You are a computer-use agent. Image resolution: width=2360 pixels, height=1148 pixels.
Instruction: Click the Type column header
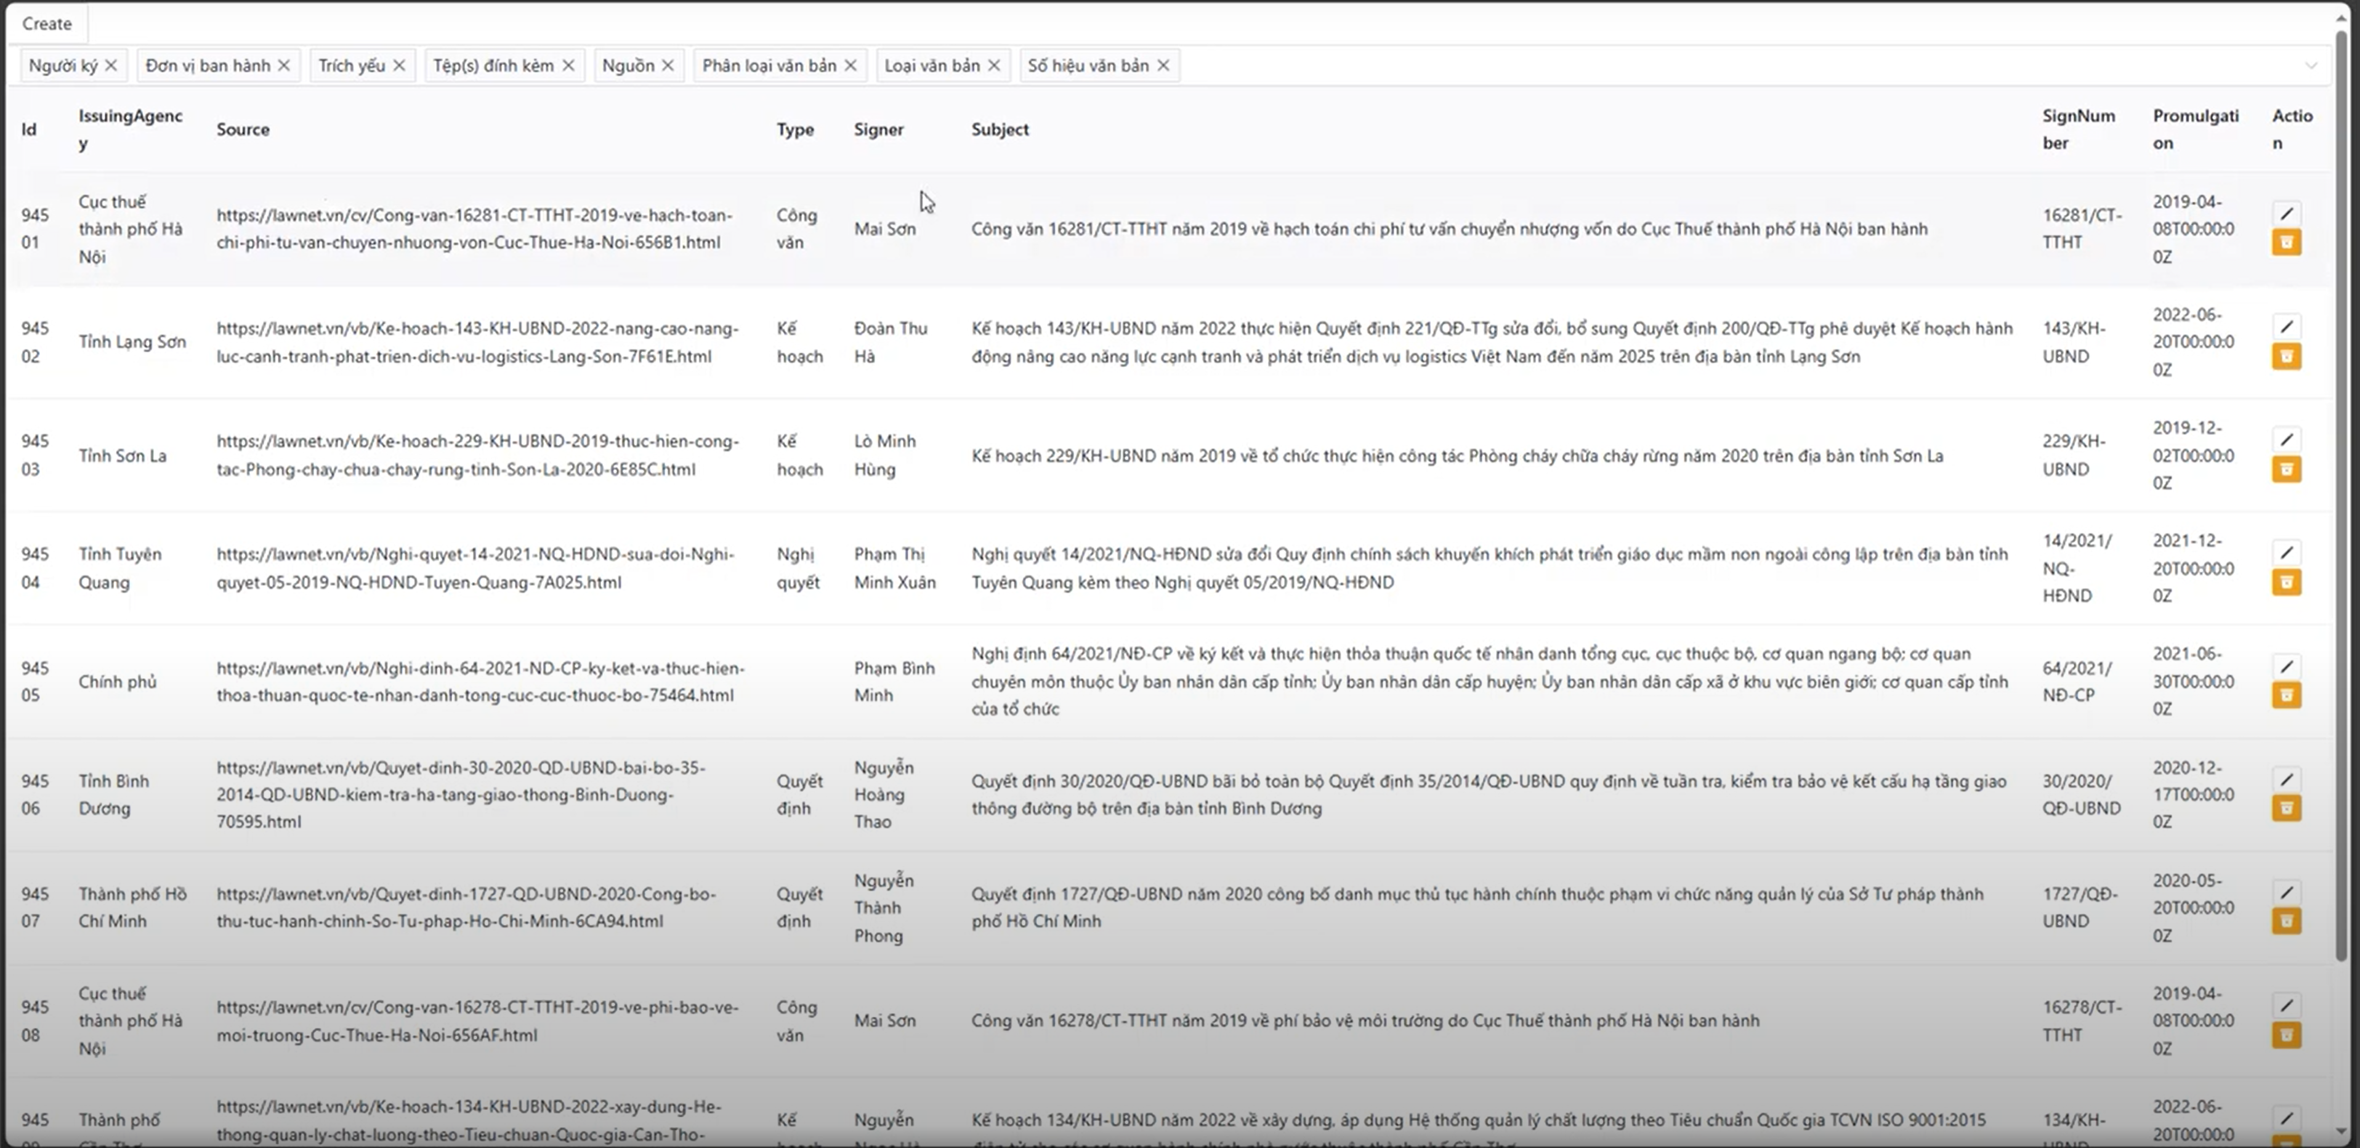pyautogui.click(x=795, y=129)
